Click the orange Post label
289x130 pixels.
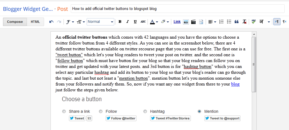pos(63,9)
